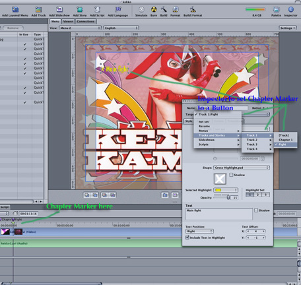Select [Track] in the Track 1 submenu
Viewport: 301px width, 285px height.
pos(286,135)
